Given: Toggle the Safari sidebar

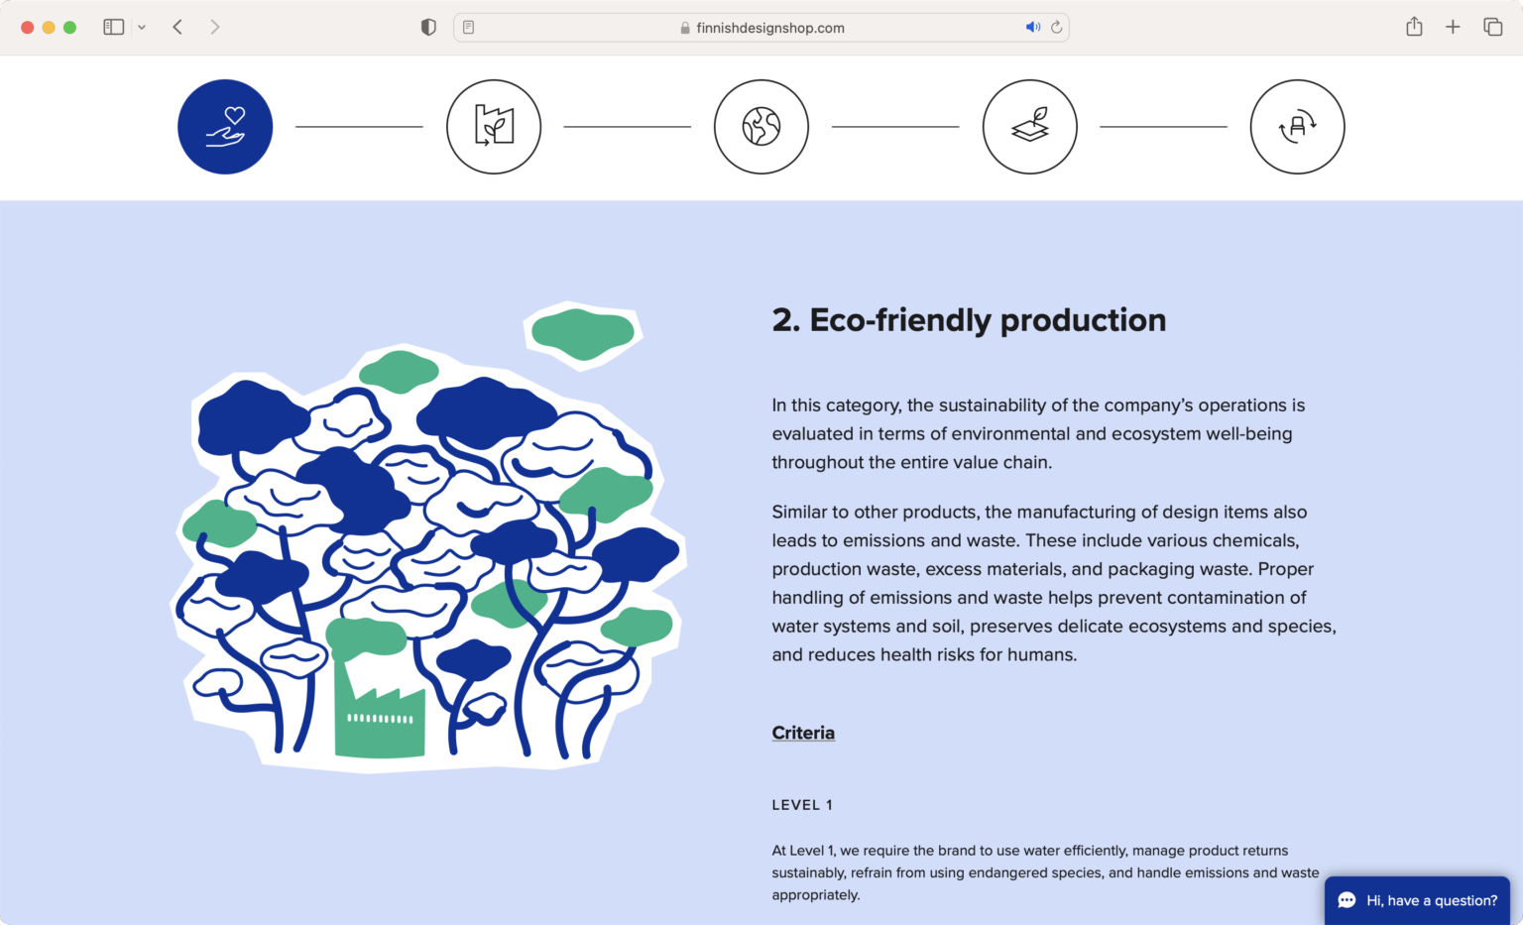Looking at the screenshot, I should pos(114,28).
